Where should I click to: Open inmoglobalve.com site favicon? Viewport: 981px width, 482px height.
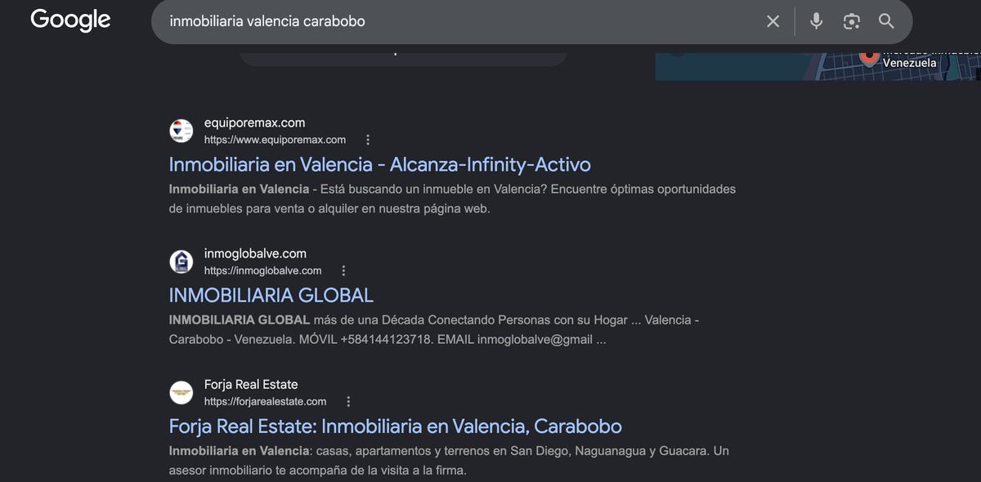pos(181,261)
